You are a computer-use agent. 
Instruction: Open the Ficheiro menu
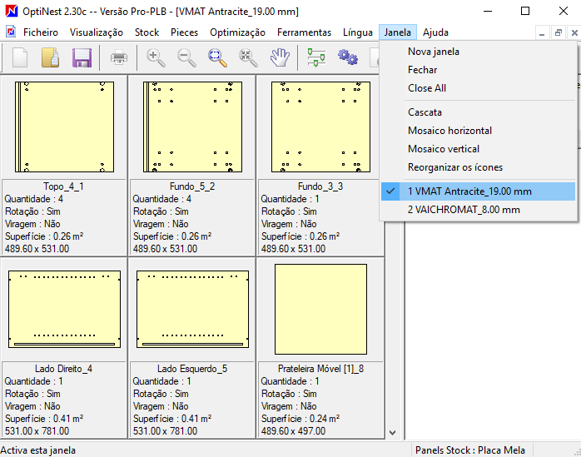(40, 32)
